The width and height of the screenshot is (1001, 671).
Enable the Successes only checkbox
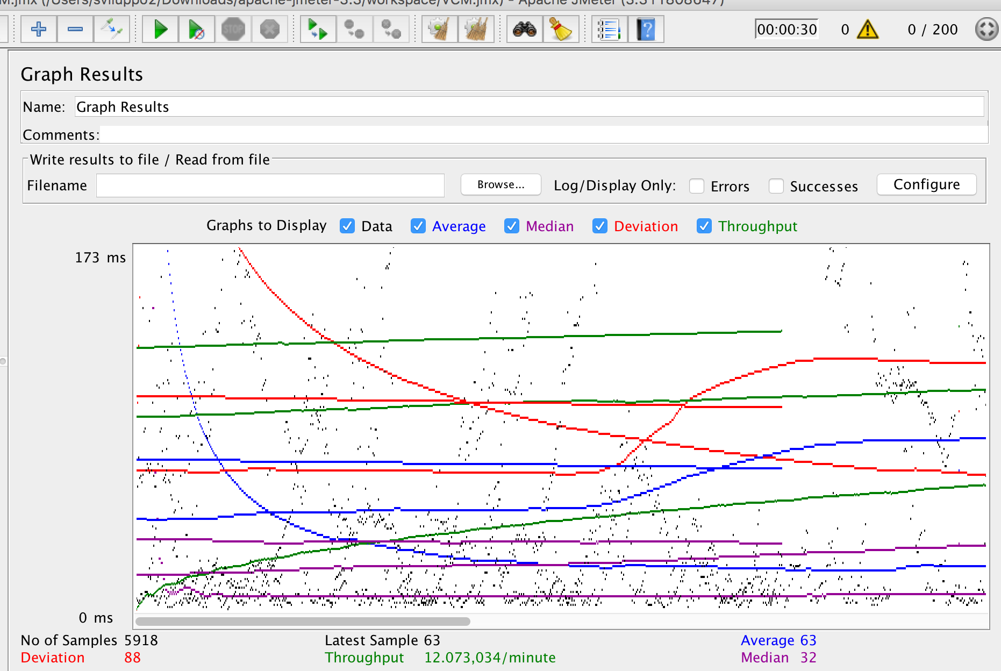(x=776, y=186)
